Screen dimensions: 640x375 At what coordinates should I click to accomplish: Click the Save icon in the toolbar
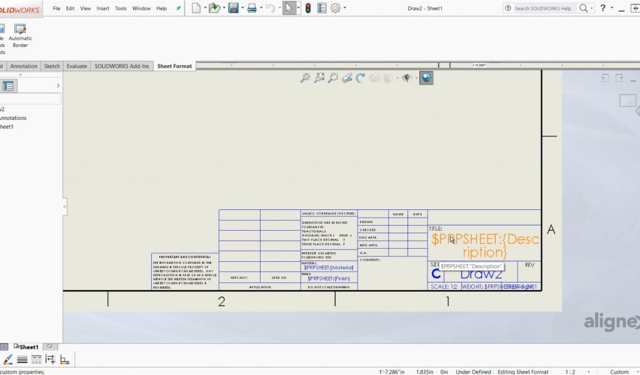coord(232,8)
